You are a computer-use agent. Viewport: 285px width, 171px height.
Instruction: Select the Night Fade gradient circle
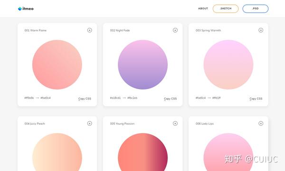click(142, 64)
